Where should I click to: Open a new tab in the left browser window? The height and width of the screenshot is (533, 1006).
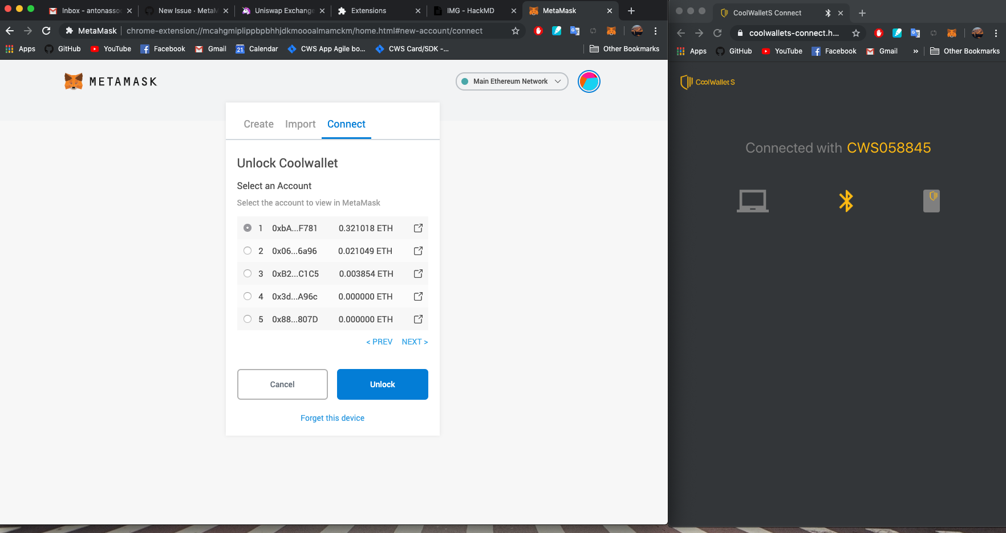click(x=631, y=11)
